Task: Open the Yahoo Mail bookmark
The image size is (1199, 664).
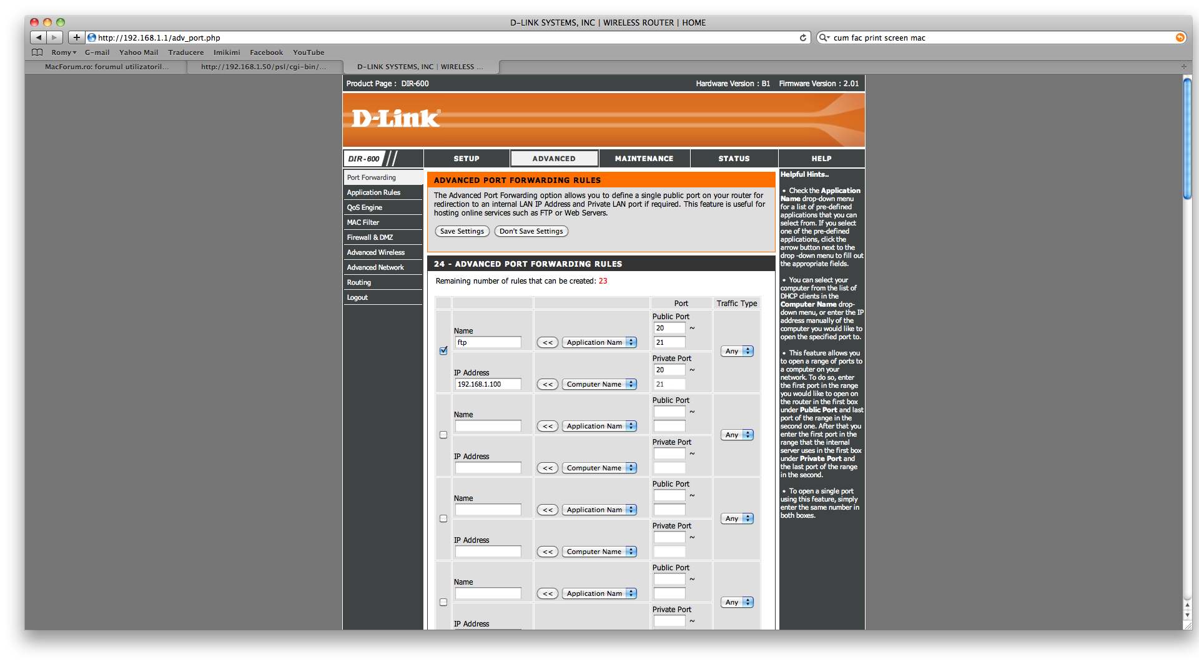Action: (x=139, y=52)
